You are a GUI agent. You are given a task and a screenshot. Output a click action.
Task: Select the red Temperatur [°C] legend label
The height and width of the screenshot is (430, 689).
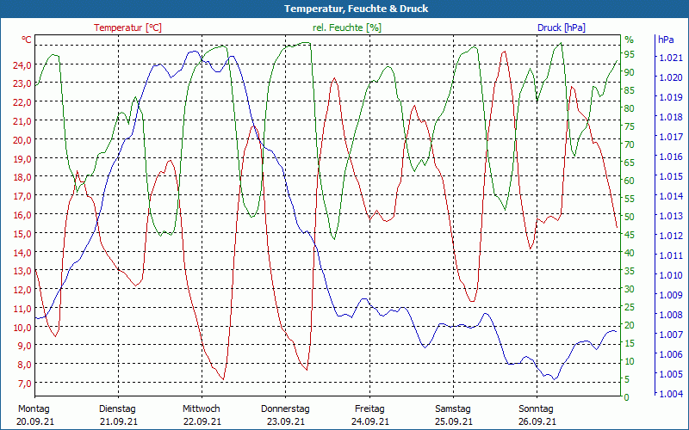tap(127, 28)
